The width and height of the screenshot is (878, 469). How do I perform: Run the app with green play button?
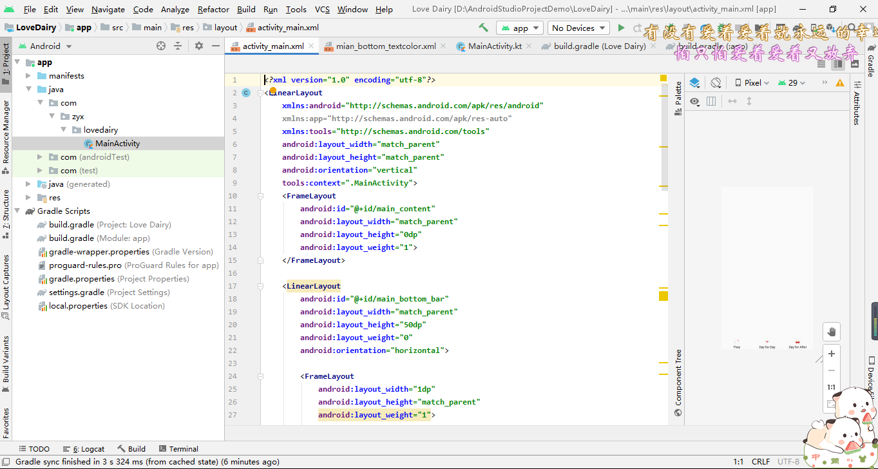tap(621, 28)
